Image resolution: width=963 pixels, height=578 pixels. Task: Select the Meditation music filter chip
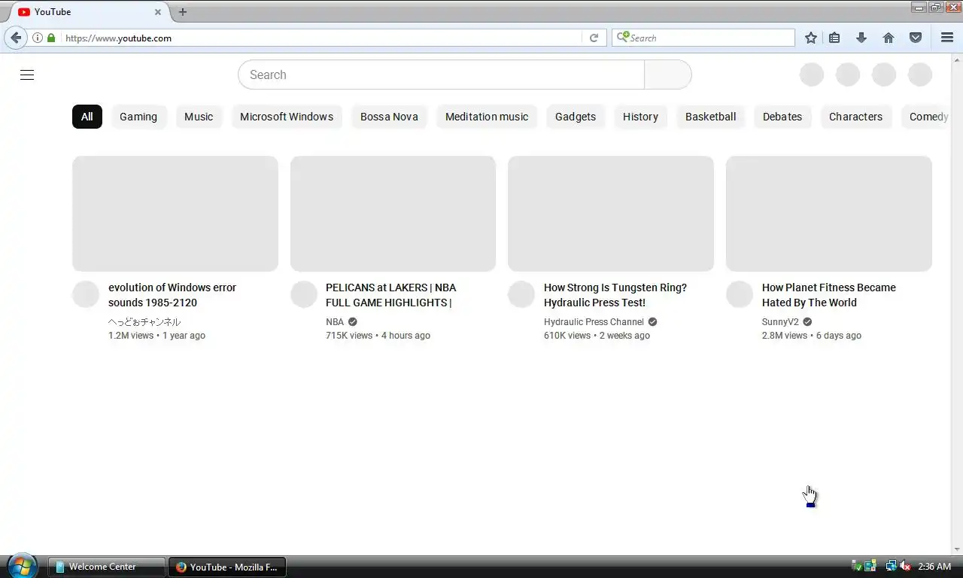tap(487, 117)
